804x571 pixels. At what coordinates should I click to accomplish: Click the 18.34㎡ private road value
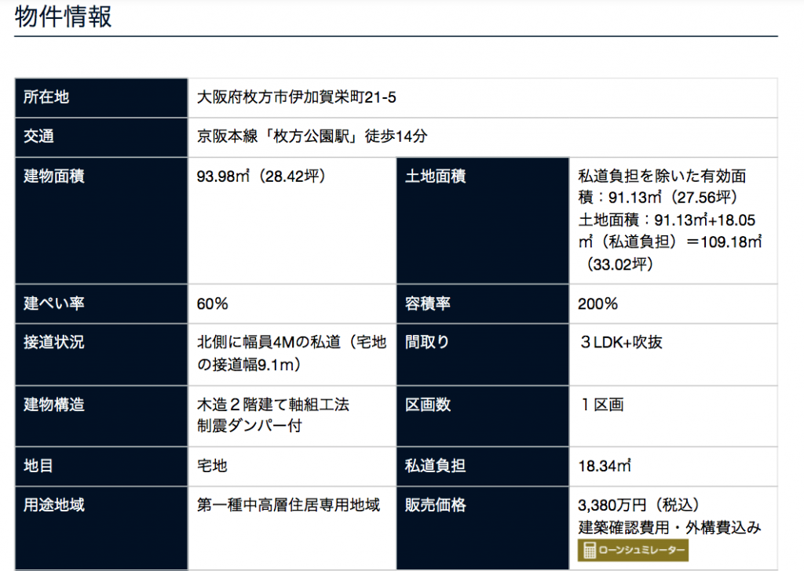tap(605, 466)
